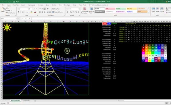Screen dimensions: 171x105
Task: Click the blue Log button
Action: [x=109, y=24]
